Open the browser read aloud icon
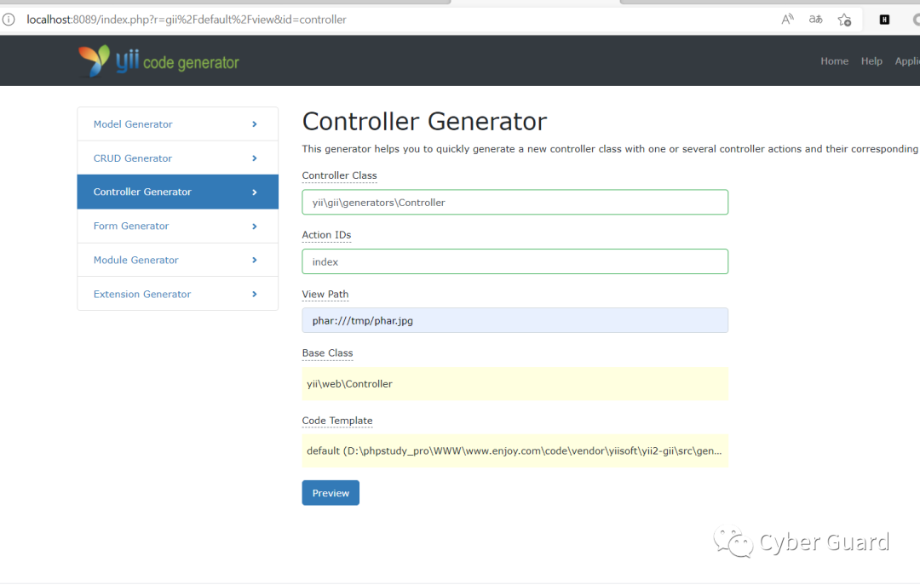The width and height of the screenshot is (920, 585). click(x=787, y=20)
